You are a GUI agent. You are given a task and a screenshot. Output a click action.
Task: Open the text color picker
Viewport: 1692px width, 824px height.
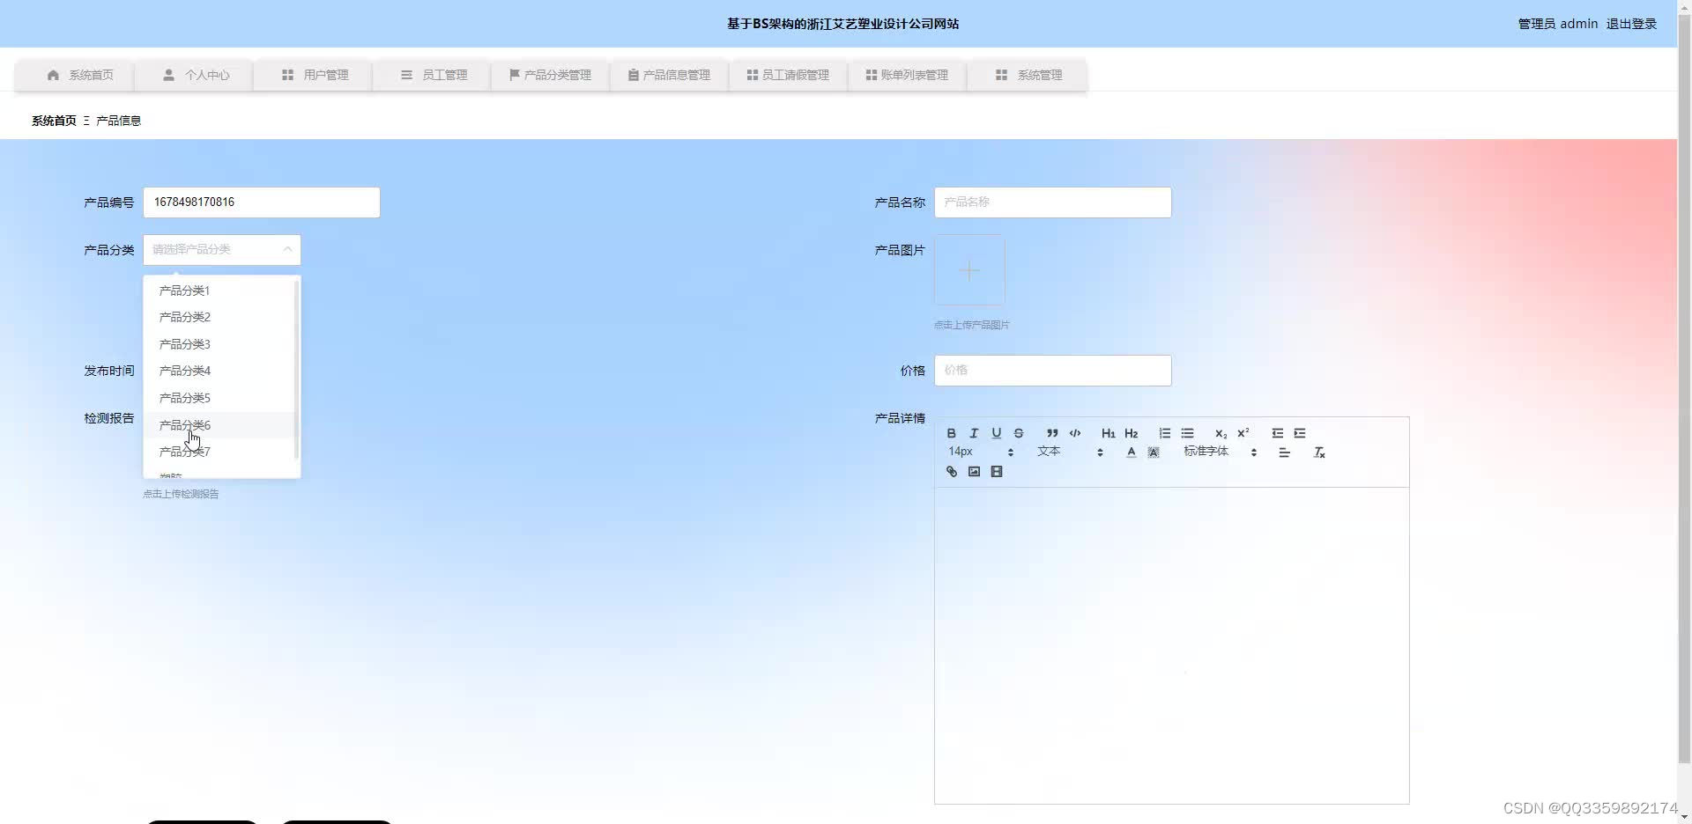click(1132, 452)
